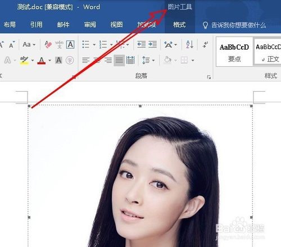Clear all formatting with eraser icon

pyautogui.click(x=48, y=44)
